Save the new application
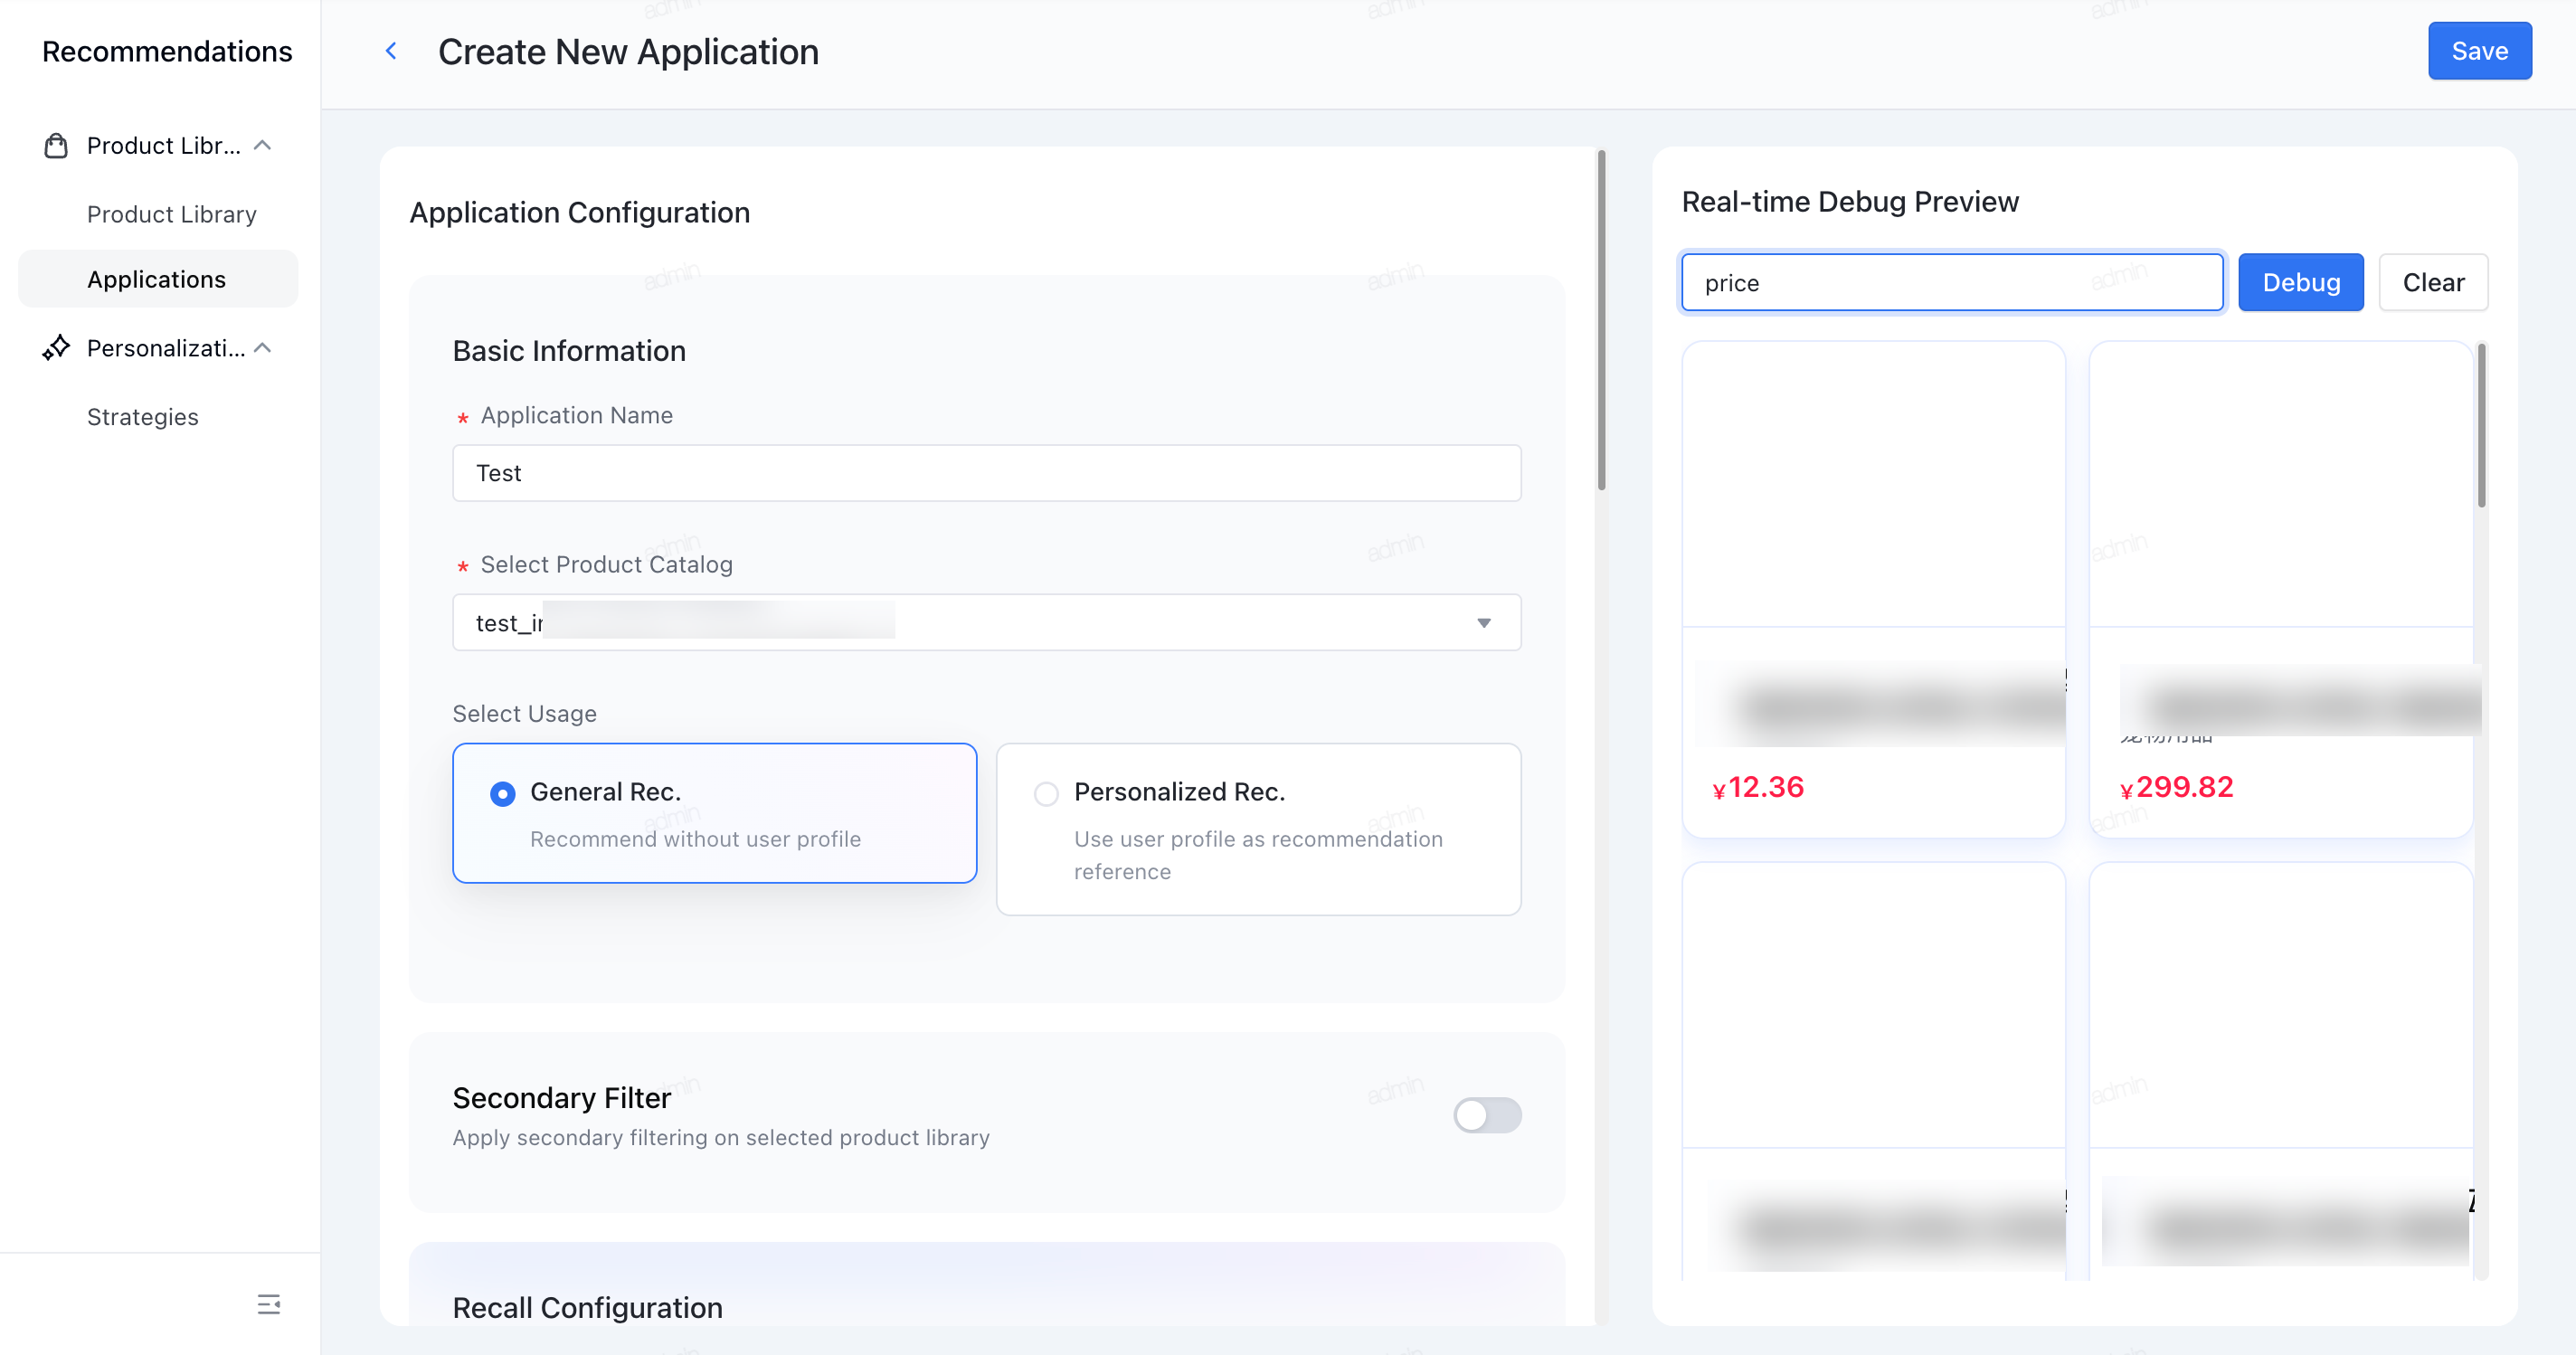 click(x=2479, y=51)
